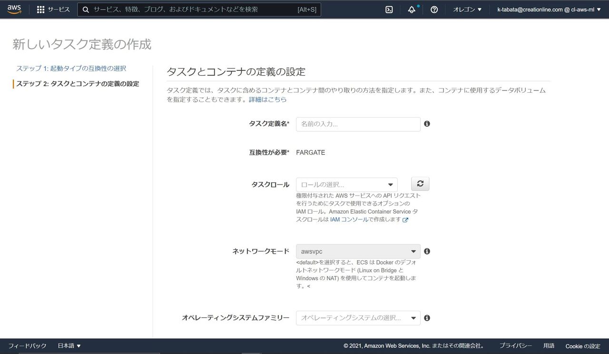
Task: Focus the AWS services search field
Action: click(x=199, y=10)
